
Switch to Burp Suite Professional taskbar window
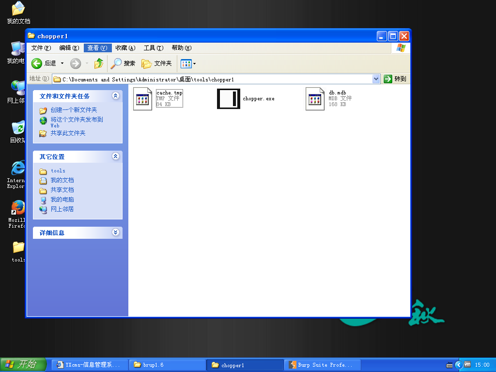coord(323,365)
